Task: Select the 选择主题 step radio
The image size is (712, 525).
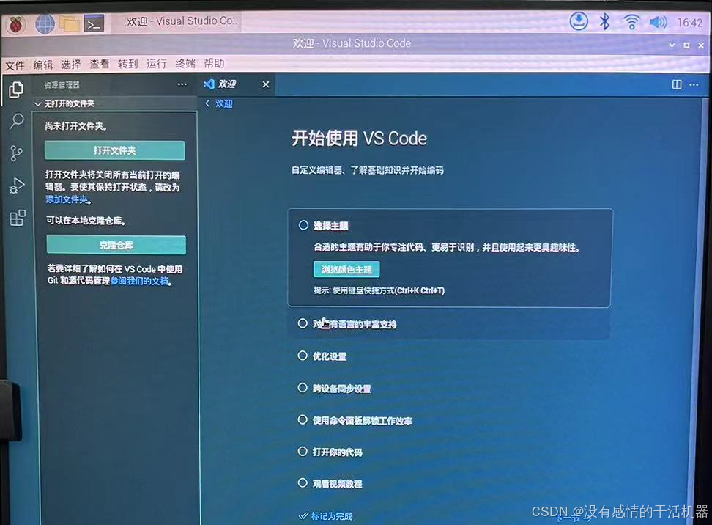Action: pyautogui.click(x=303, y=225)
